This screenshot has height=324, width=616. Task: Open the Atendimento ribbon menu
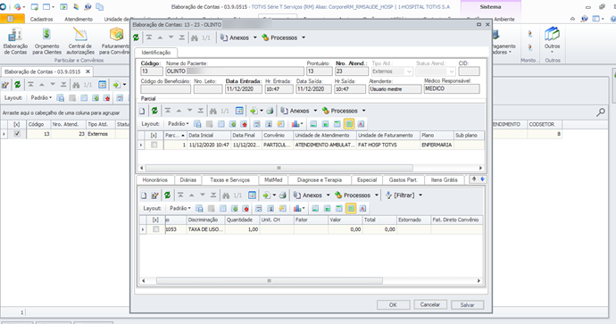click(x=79, y=20)
